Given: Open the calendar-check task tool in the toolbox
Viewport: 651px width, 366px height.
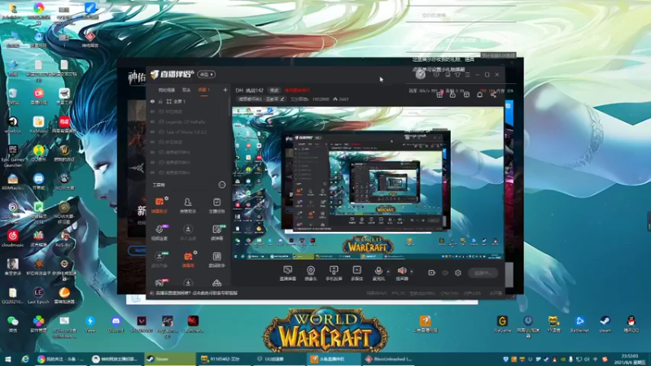Looking at the screenshot, I should 216,205.
